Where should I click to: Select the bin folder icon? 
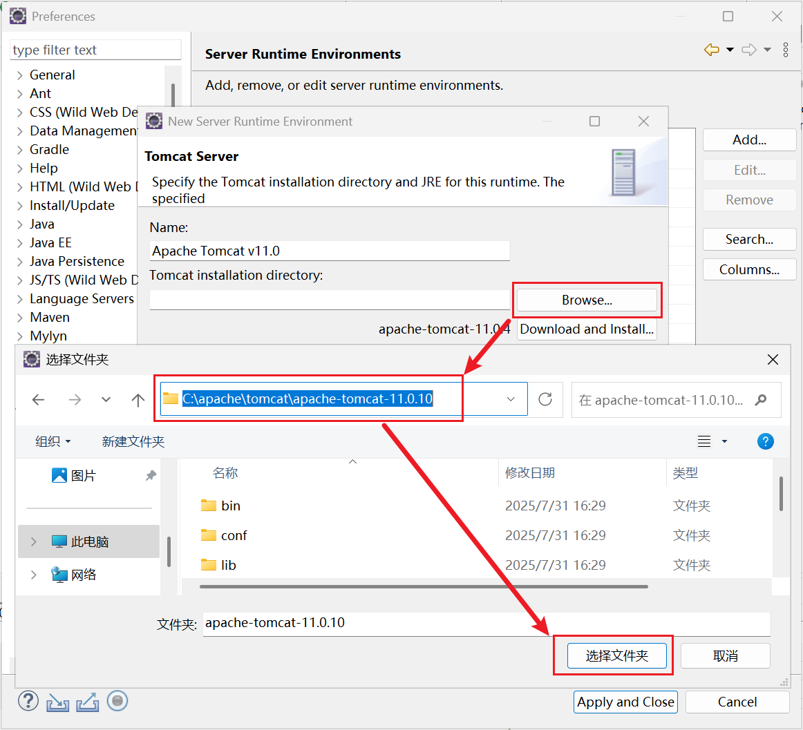(x=209, y=506)
